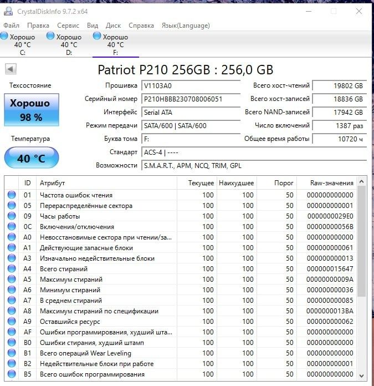The width and height of the screenshot is (374, 386).
Task: Click total host reads value 19802 GB
Action: [340, 85]
